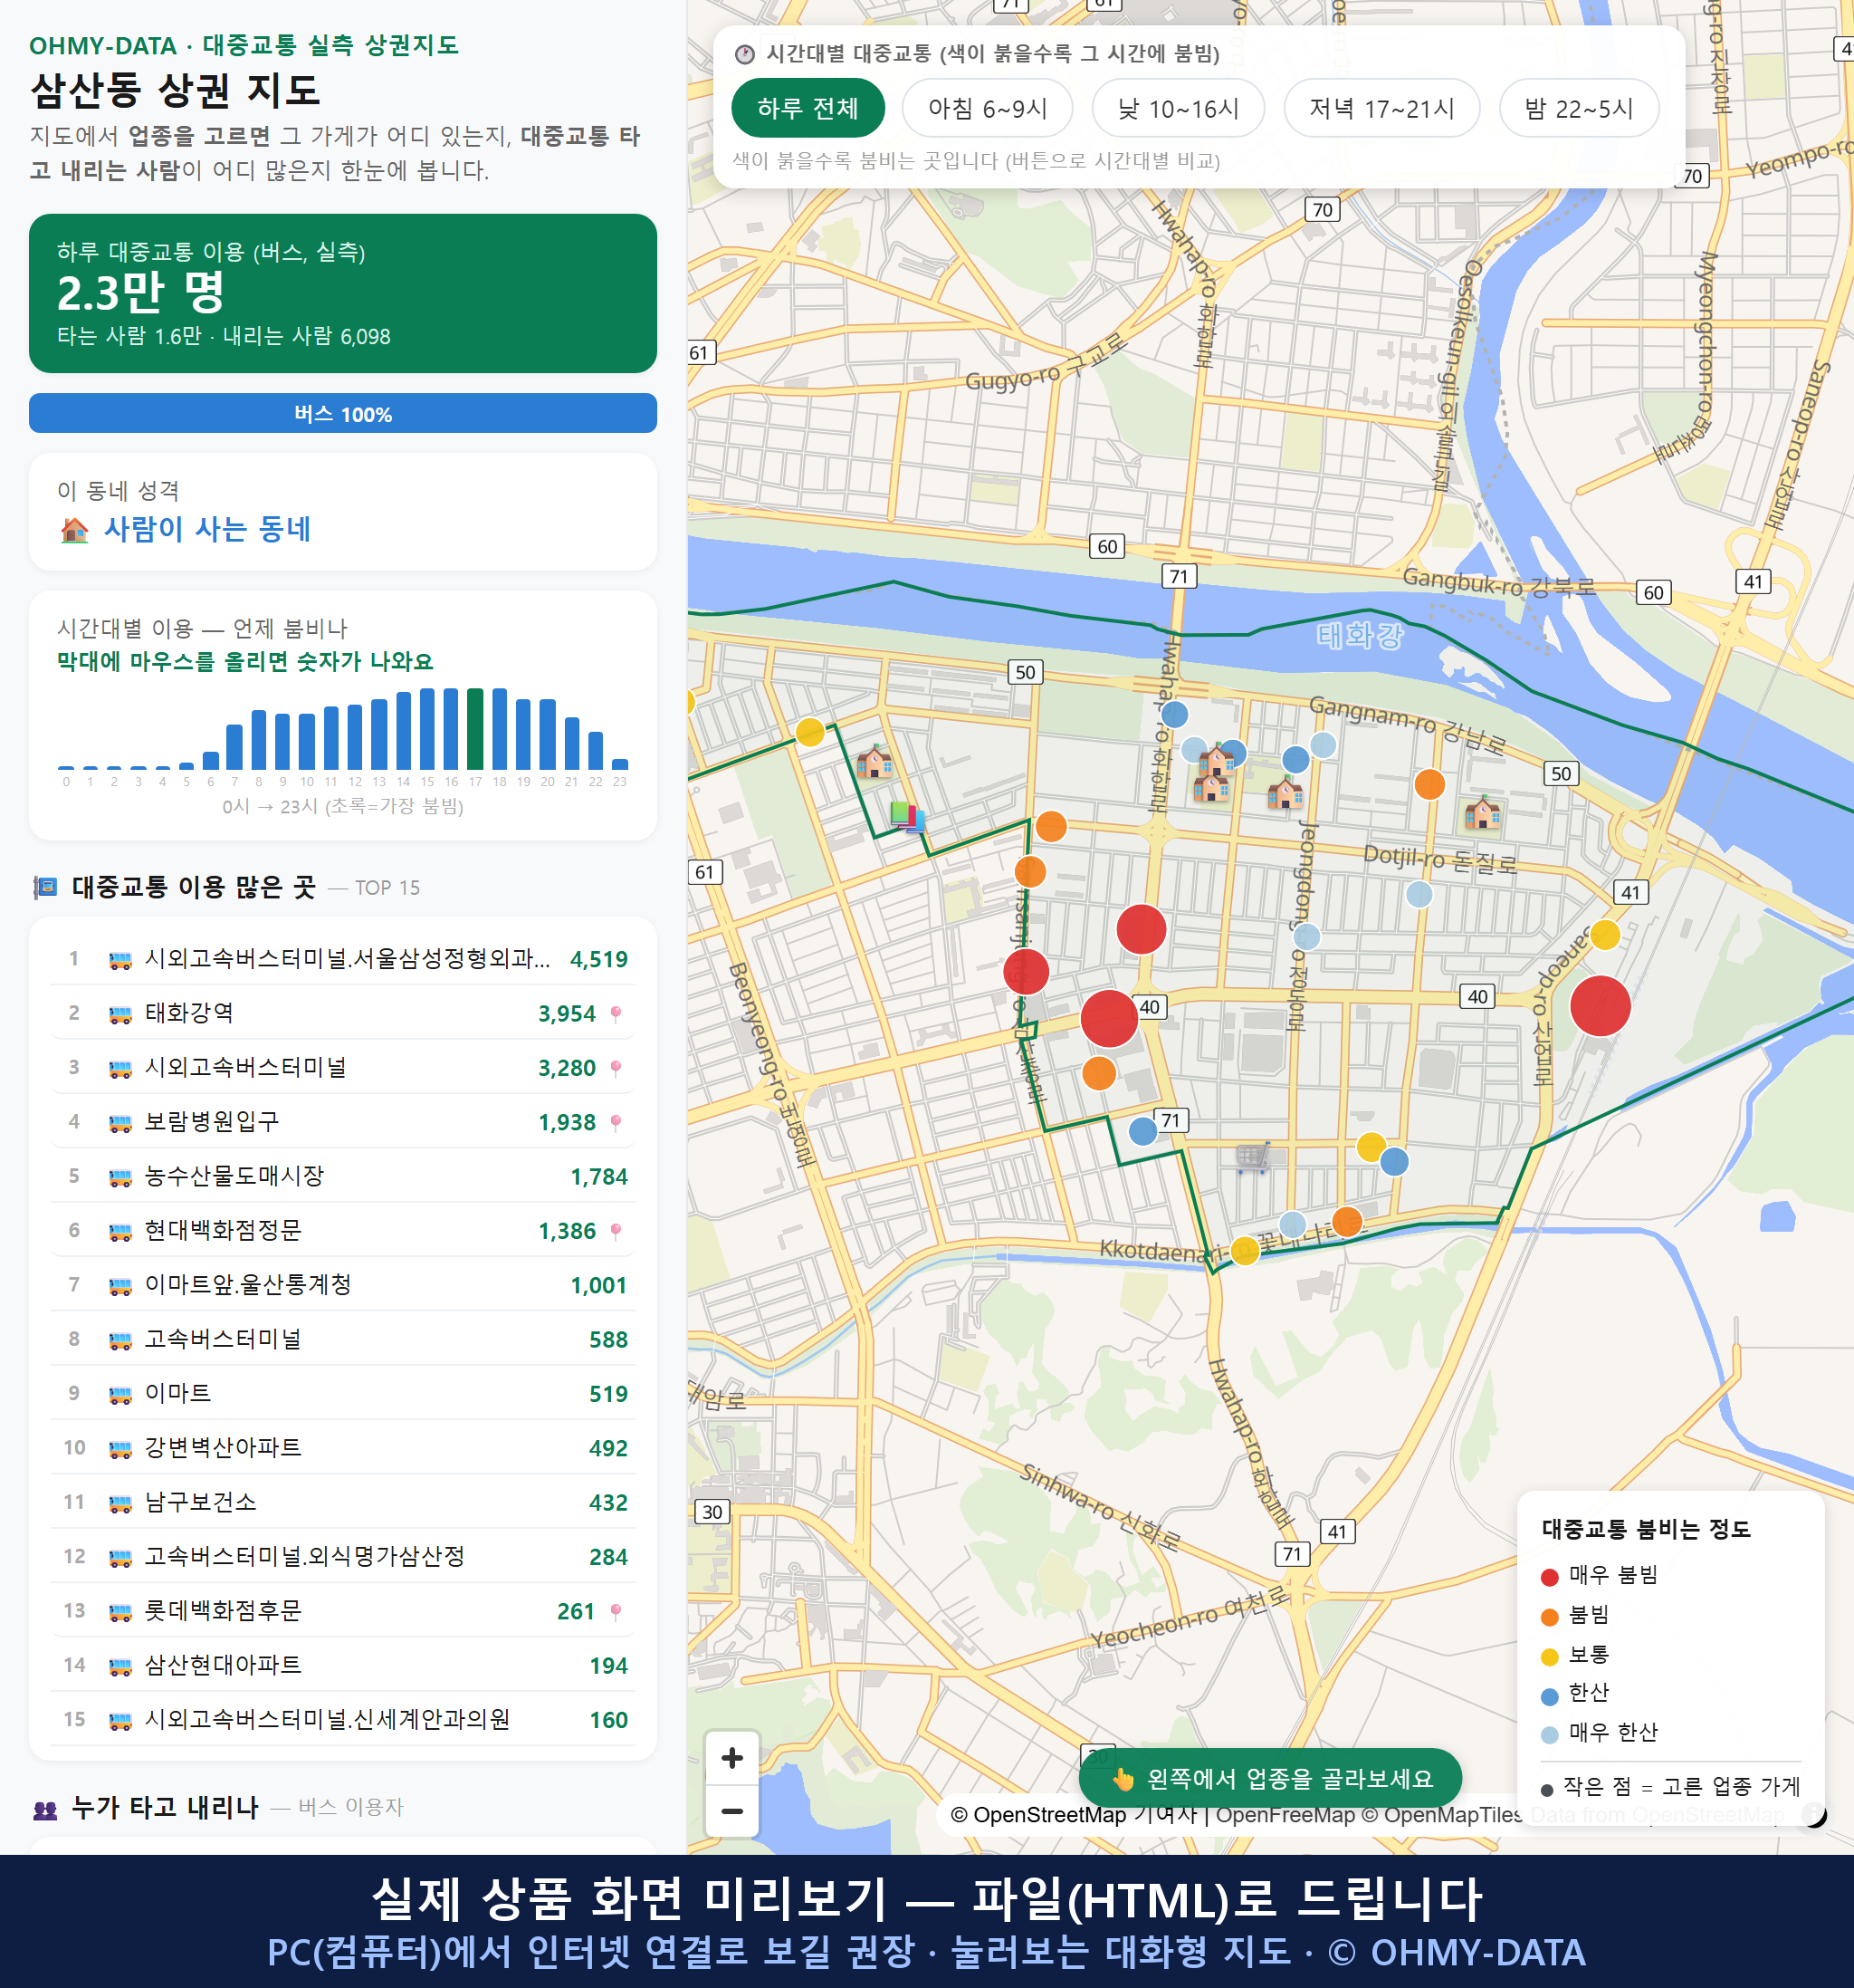Click the shopping cart icon on the map

pyautogui.click(x=1253, y=1157)
